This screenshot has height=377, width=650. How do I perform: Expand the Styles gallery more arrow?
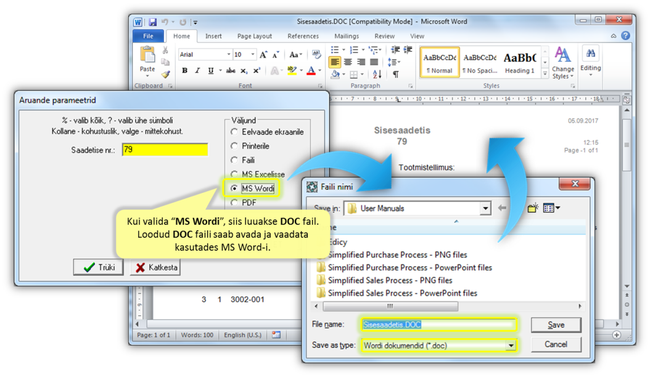[545, 74]
